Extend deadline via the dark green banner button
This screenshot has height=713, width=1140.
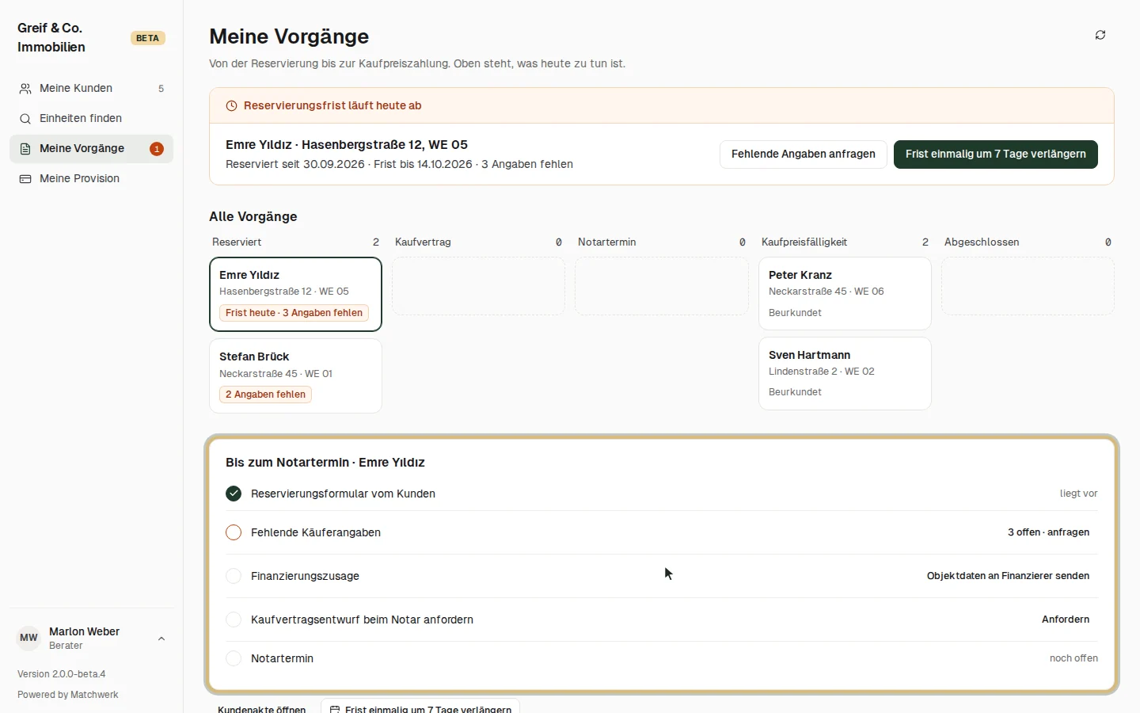tap(996, 154)
